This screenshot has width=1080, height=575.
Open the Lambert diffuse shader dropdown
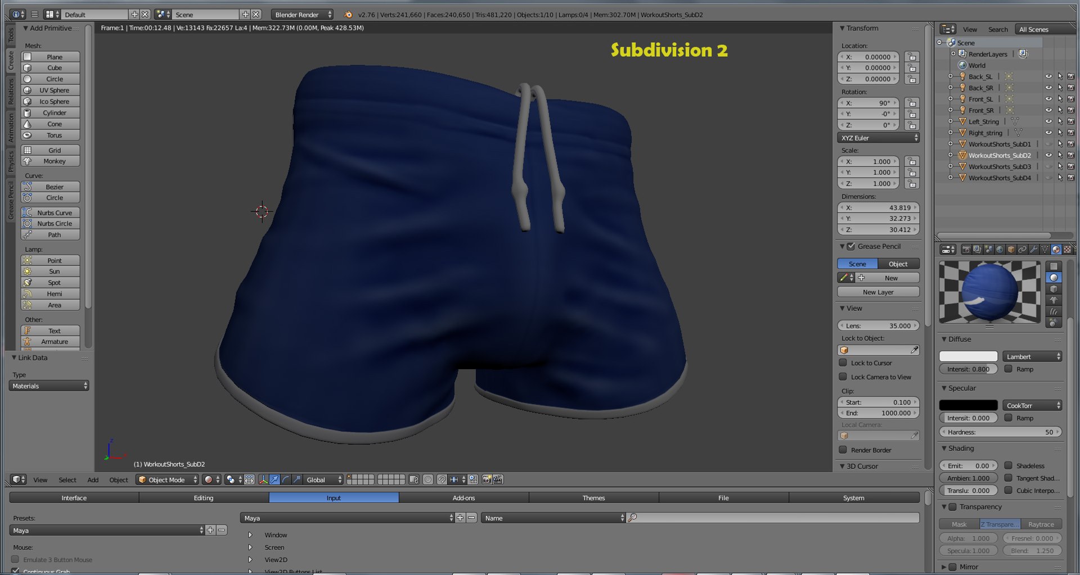click(1032, 356)
